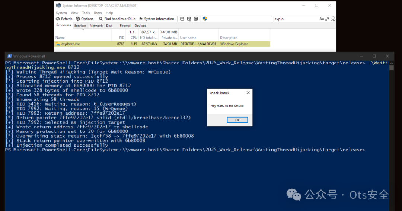Click the 'Injection completed successfully' output line
Image resolution: width=402 pixels, height=211 pixels.
point(57,145)
